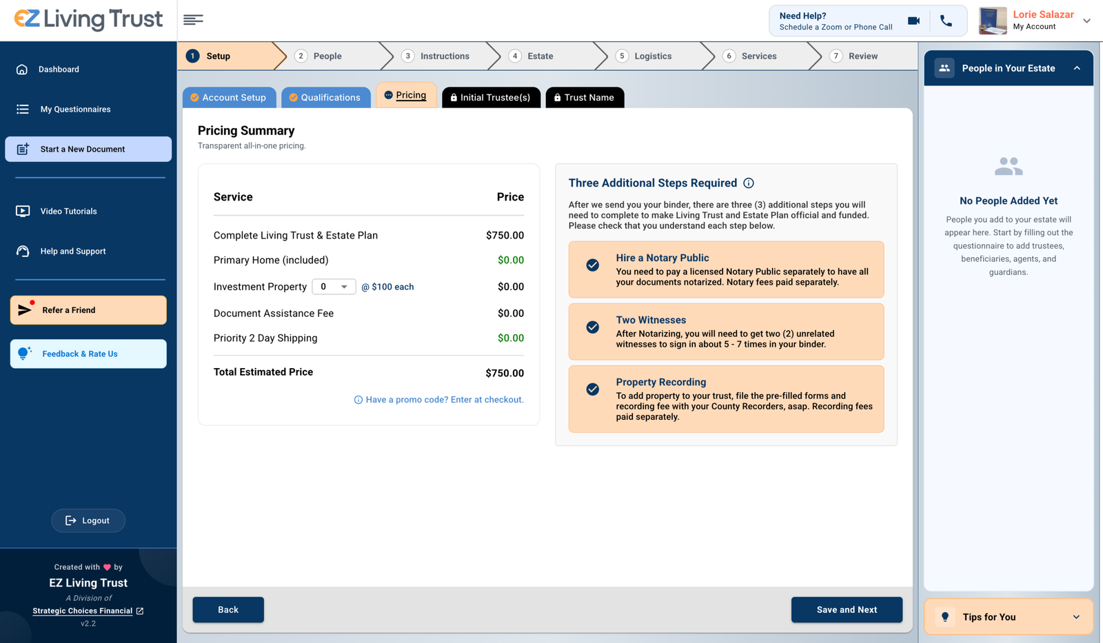This screenshot has height=643, width=1103.
Task: Click the Logout exit icon
Action: [70, 520]
